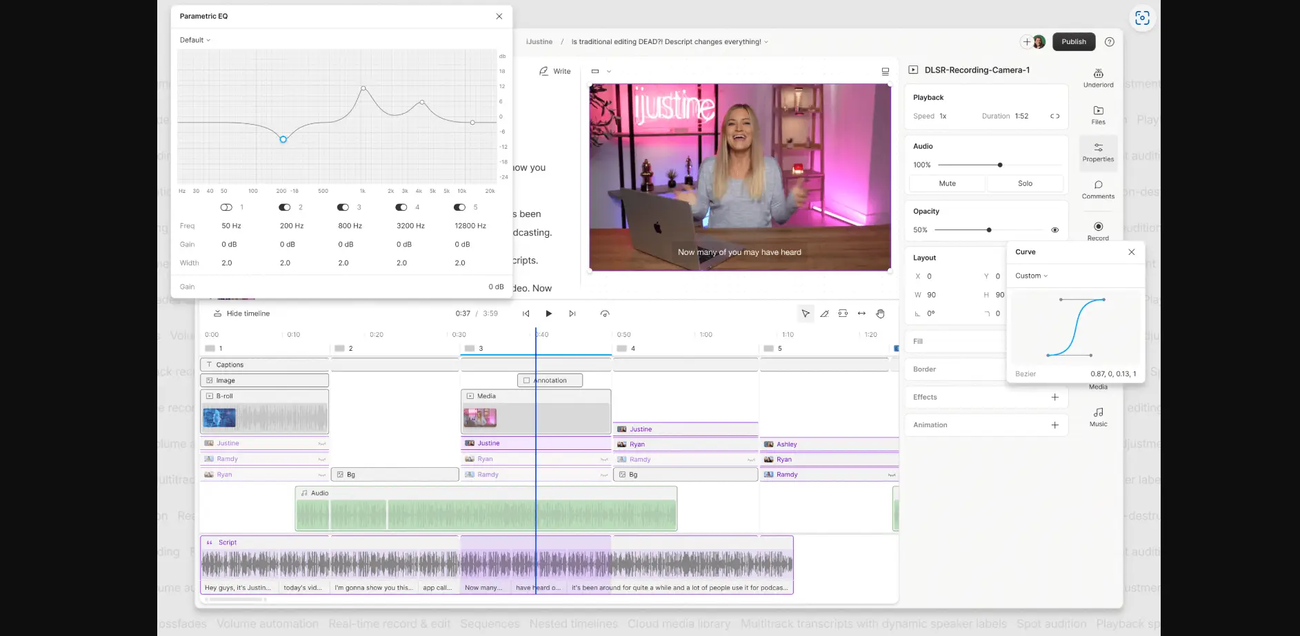The image size is (1300, 636).
Task: Click the playback link icon next to Duration
Action: click(1054, 116)
